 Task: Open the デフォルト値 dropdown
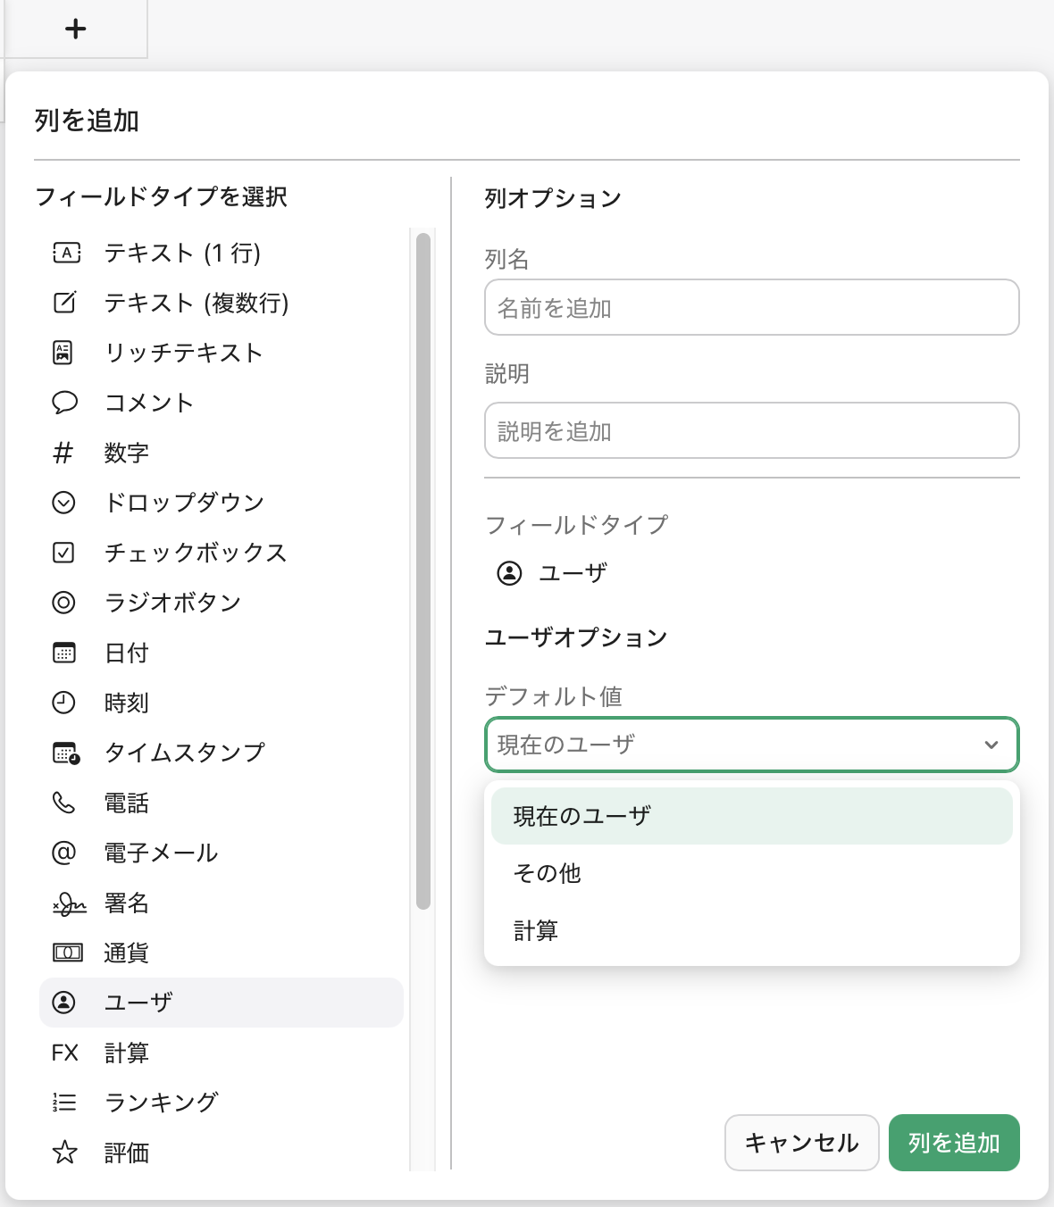coord(751,745)
